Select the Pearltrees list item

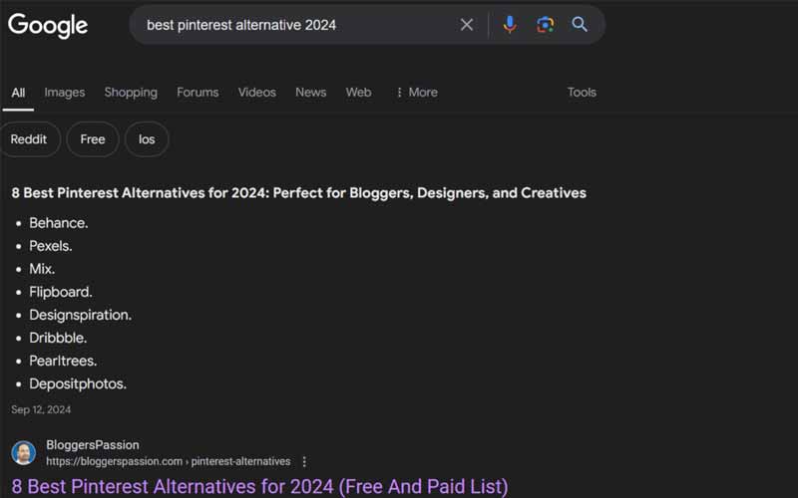click(63, 361)
